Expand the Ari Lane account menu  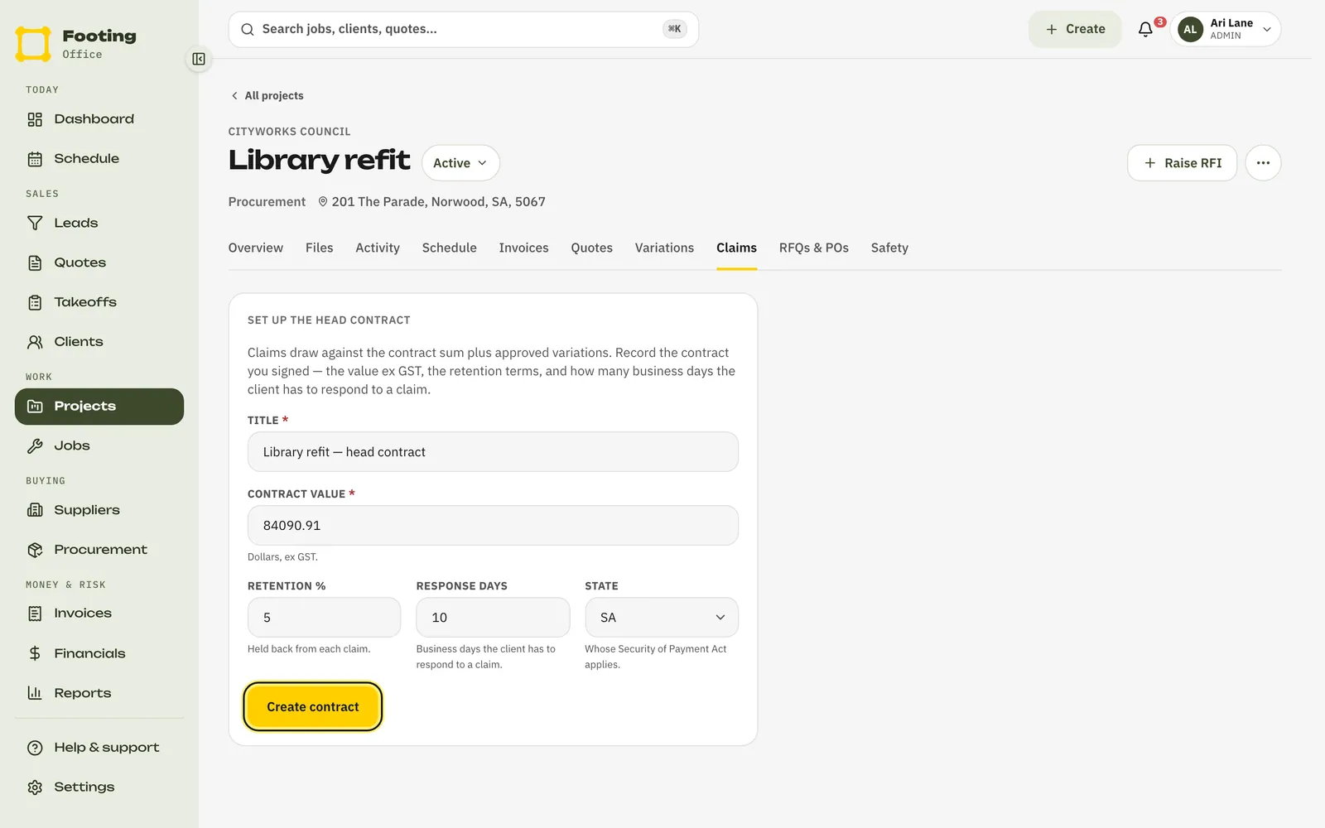tap(1226, 29)
